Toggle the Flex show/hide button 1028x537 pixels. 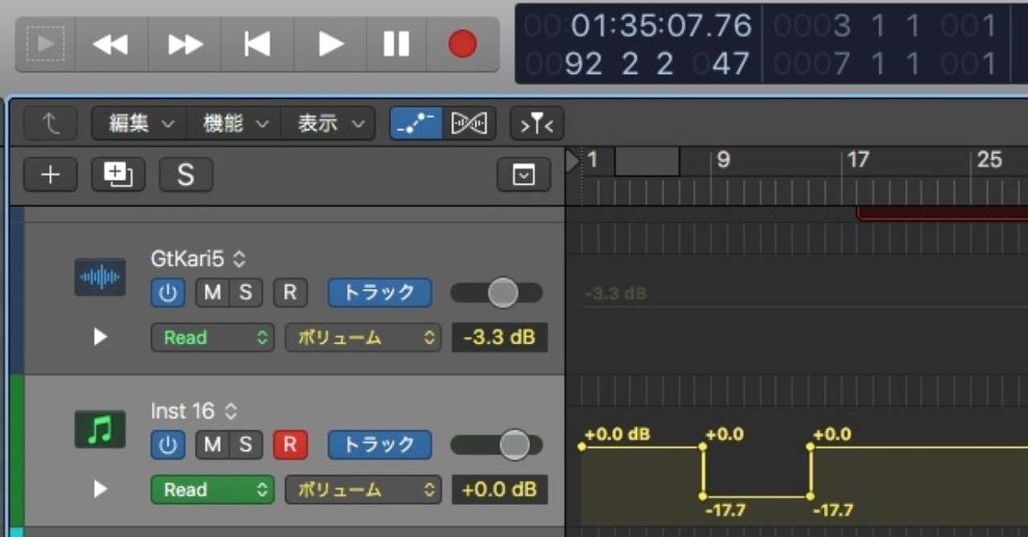(469, 124)
